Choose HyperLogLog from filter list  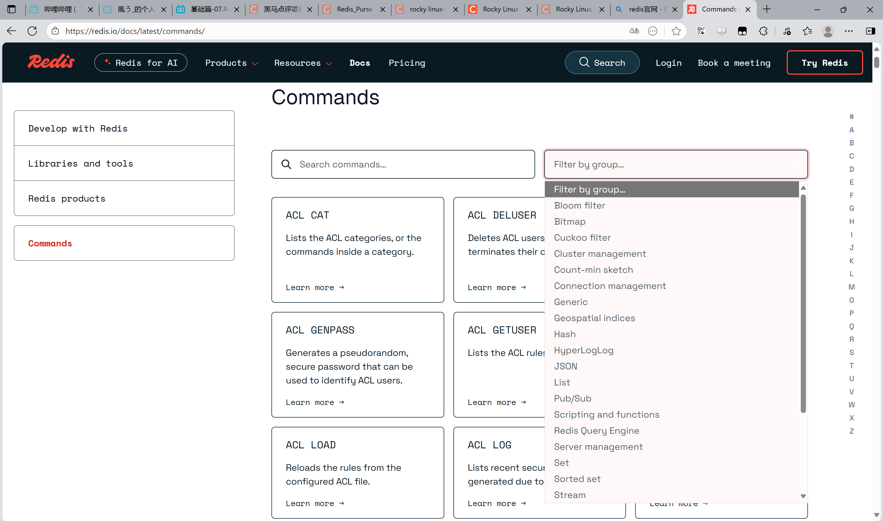point(583,350)
